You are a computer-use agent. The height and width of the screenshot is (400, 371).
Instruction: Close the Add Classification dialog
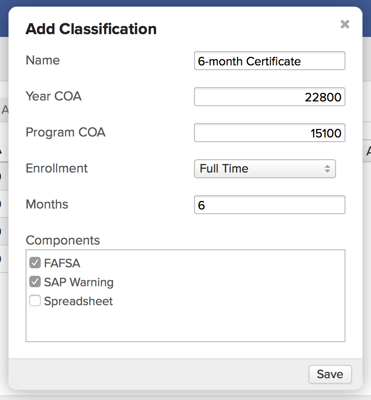pyautogui.click(x=344, y=24)
